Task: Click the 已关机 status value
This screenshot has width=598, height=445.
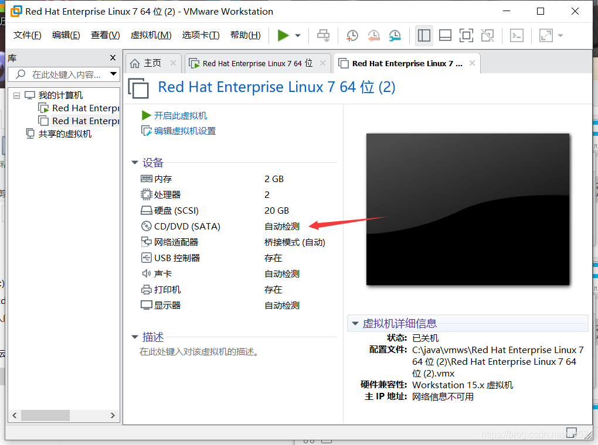Action: coord(426,338)
